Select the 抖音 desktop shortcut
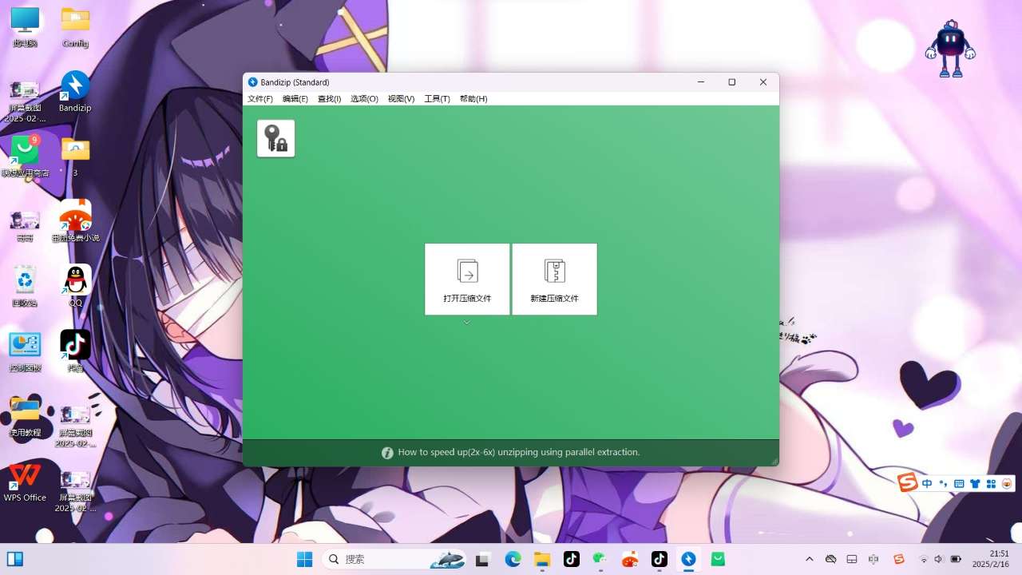 75,351
